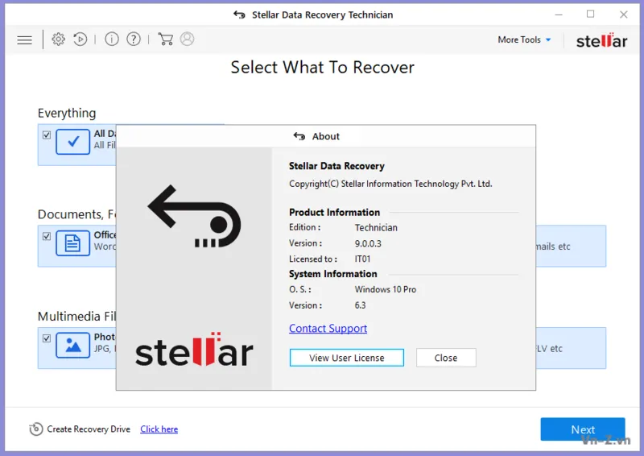Toggle the All Data checkbox
This screenshot has width=644, height=456.
47,135
